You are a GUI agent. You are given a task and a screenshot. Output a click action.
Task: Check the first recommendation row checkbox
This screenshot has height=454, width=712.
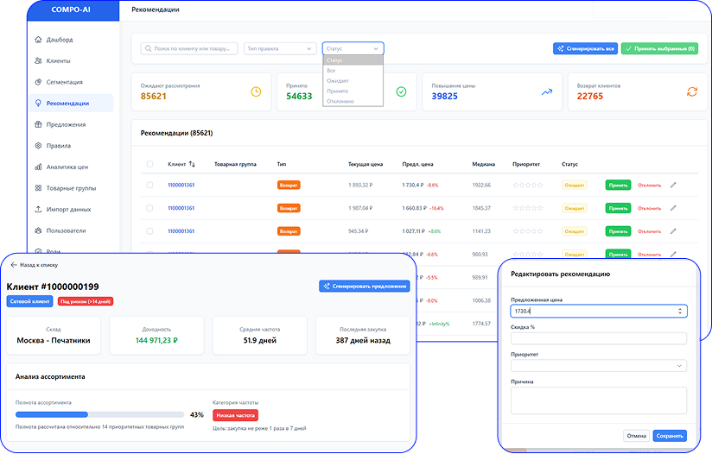150,185
